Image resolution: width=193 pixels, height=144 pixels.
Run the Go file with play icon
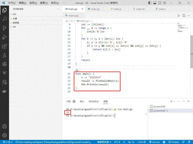click(x=179, y=15)
